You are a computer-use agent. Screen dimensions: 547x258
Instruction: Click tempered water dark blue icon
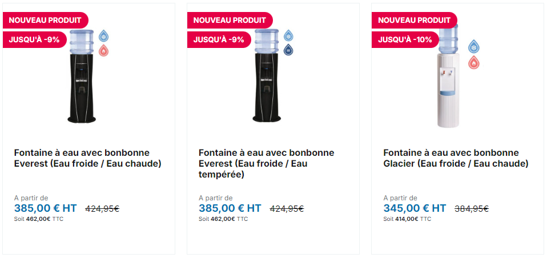coord(288,50)
